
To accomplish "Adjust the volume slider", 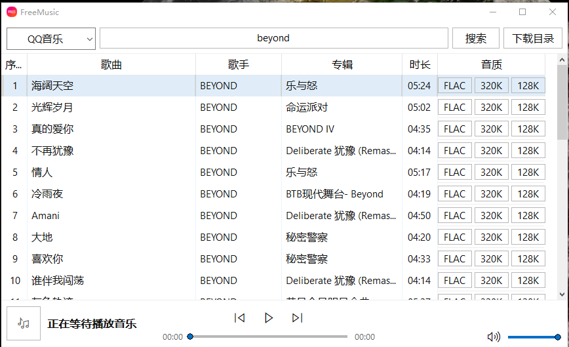I will 534,337.
